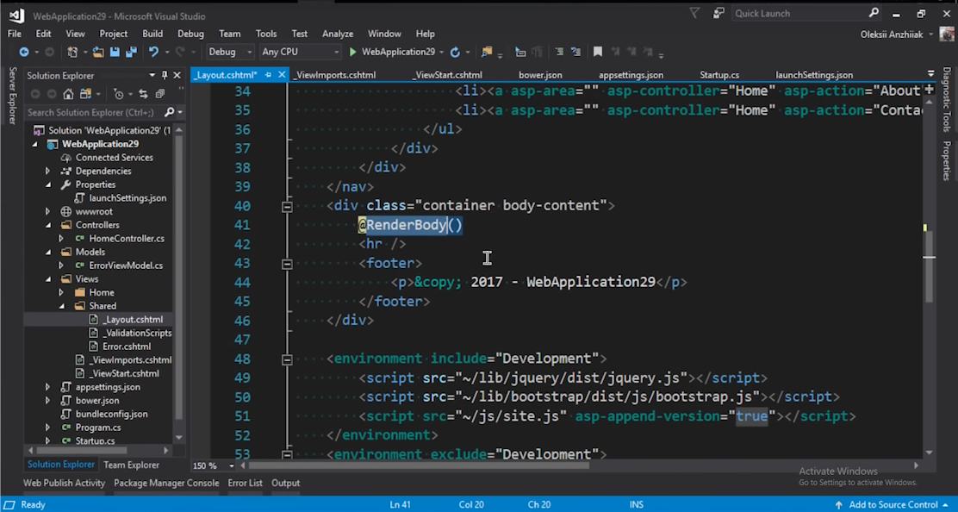
Task: Expand the Home views folder
Action: coord(61,292)
